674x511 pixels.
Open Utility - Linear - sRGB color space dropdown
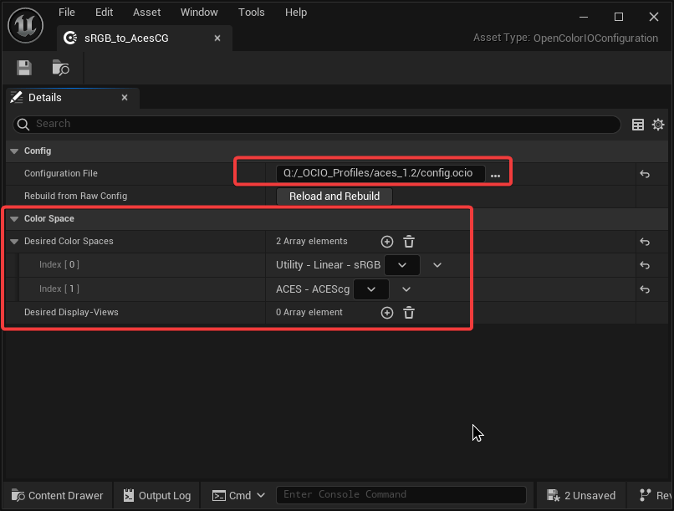[402, 265]
